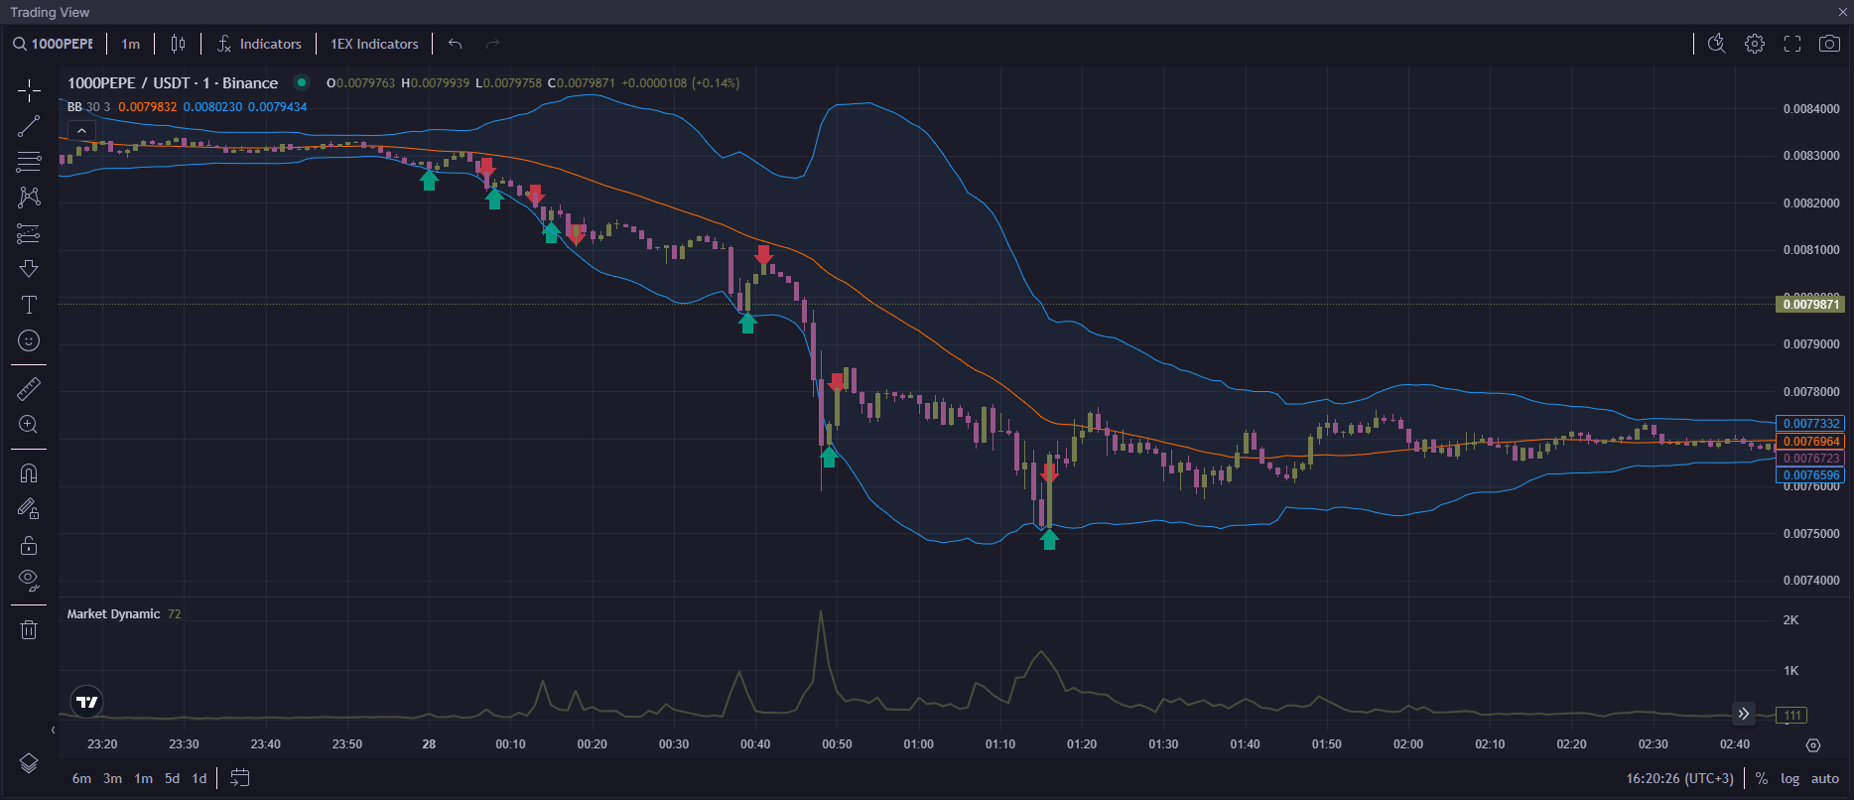Open the Indicators menu

[x=259, y=44]
